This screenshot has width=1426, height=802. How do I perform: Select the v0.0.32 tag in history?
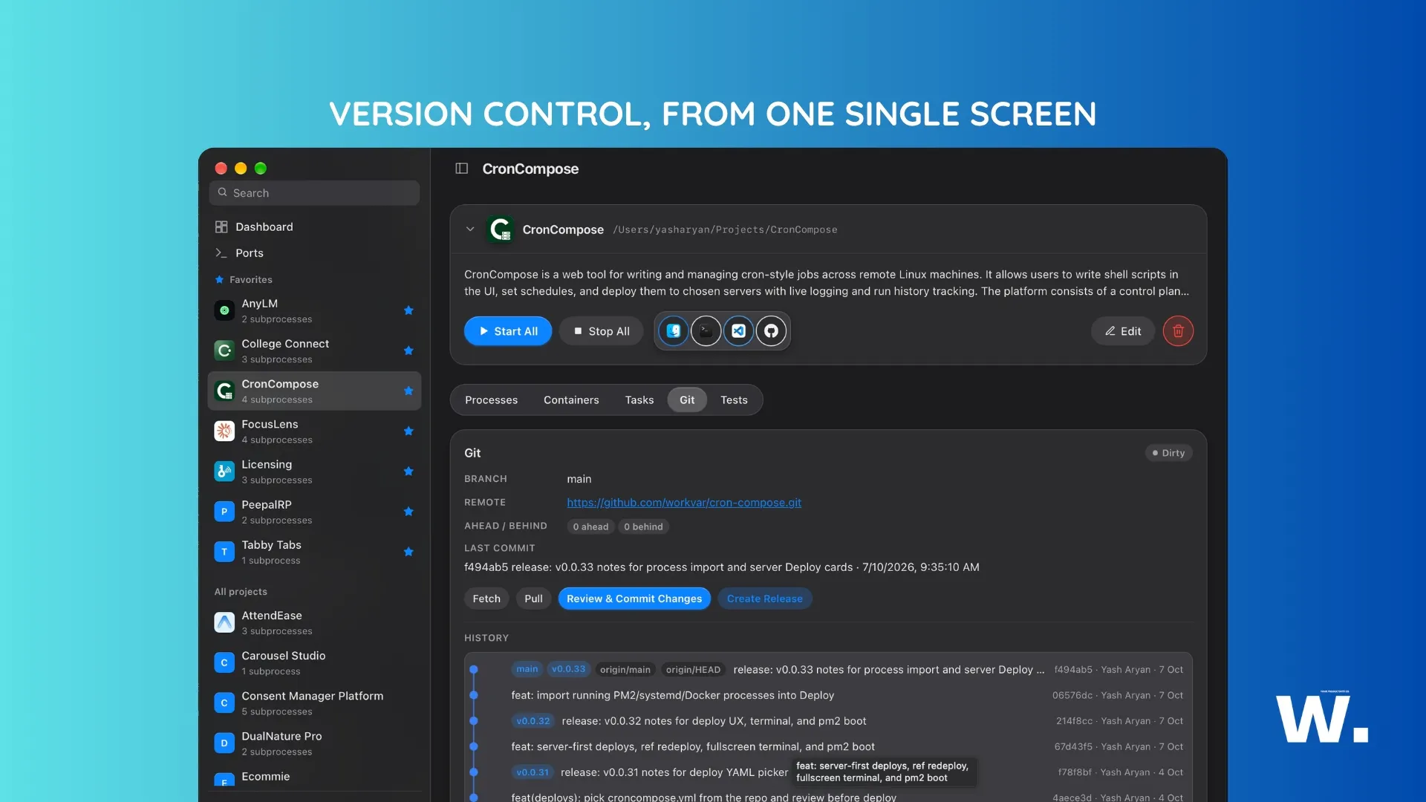[x=533, y=721]
